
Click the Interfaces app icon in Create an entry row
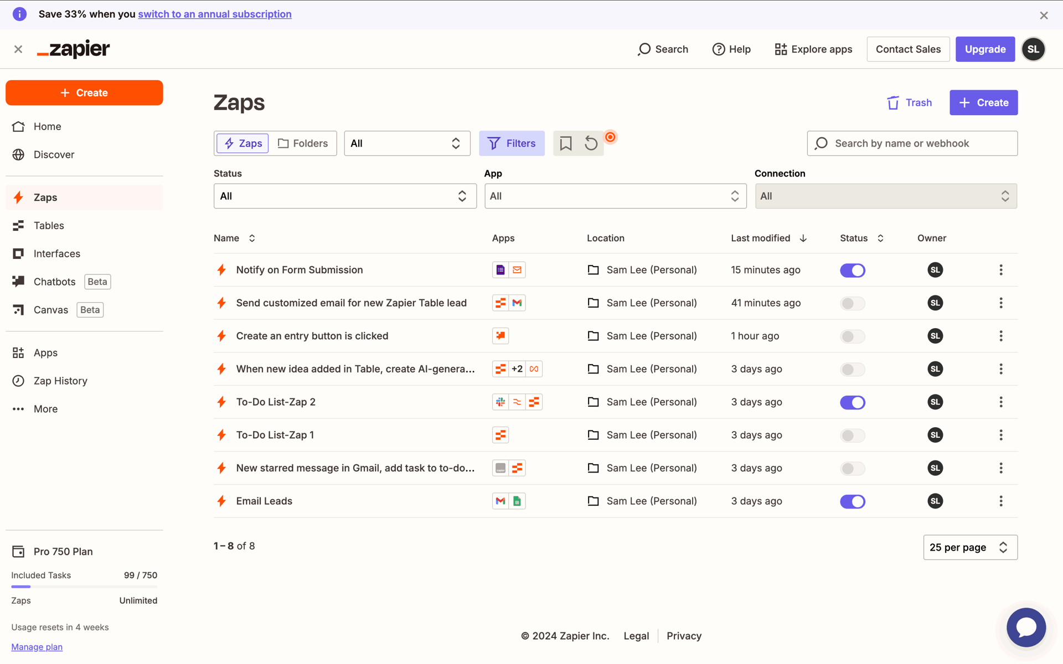coord(500,336)
